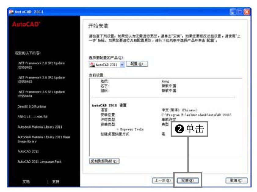Screen dimensions: 257x192
Task: Click the install path C:\Program Files text
Action: coord(197,115)
